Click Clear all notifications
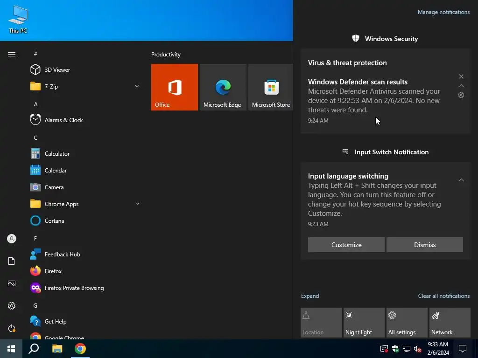This screenshot has width=478, height=358. pos(444,296)
